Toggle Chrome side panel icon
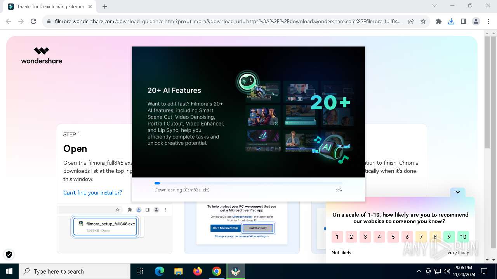497x279 pixels. [x=464, y=22]
